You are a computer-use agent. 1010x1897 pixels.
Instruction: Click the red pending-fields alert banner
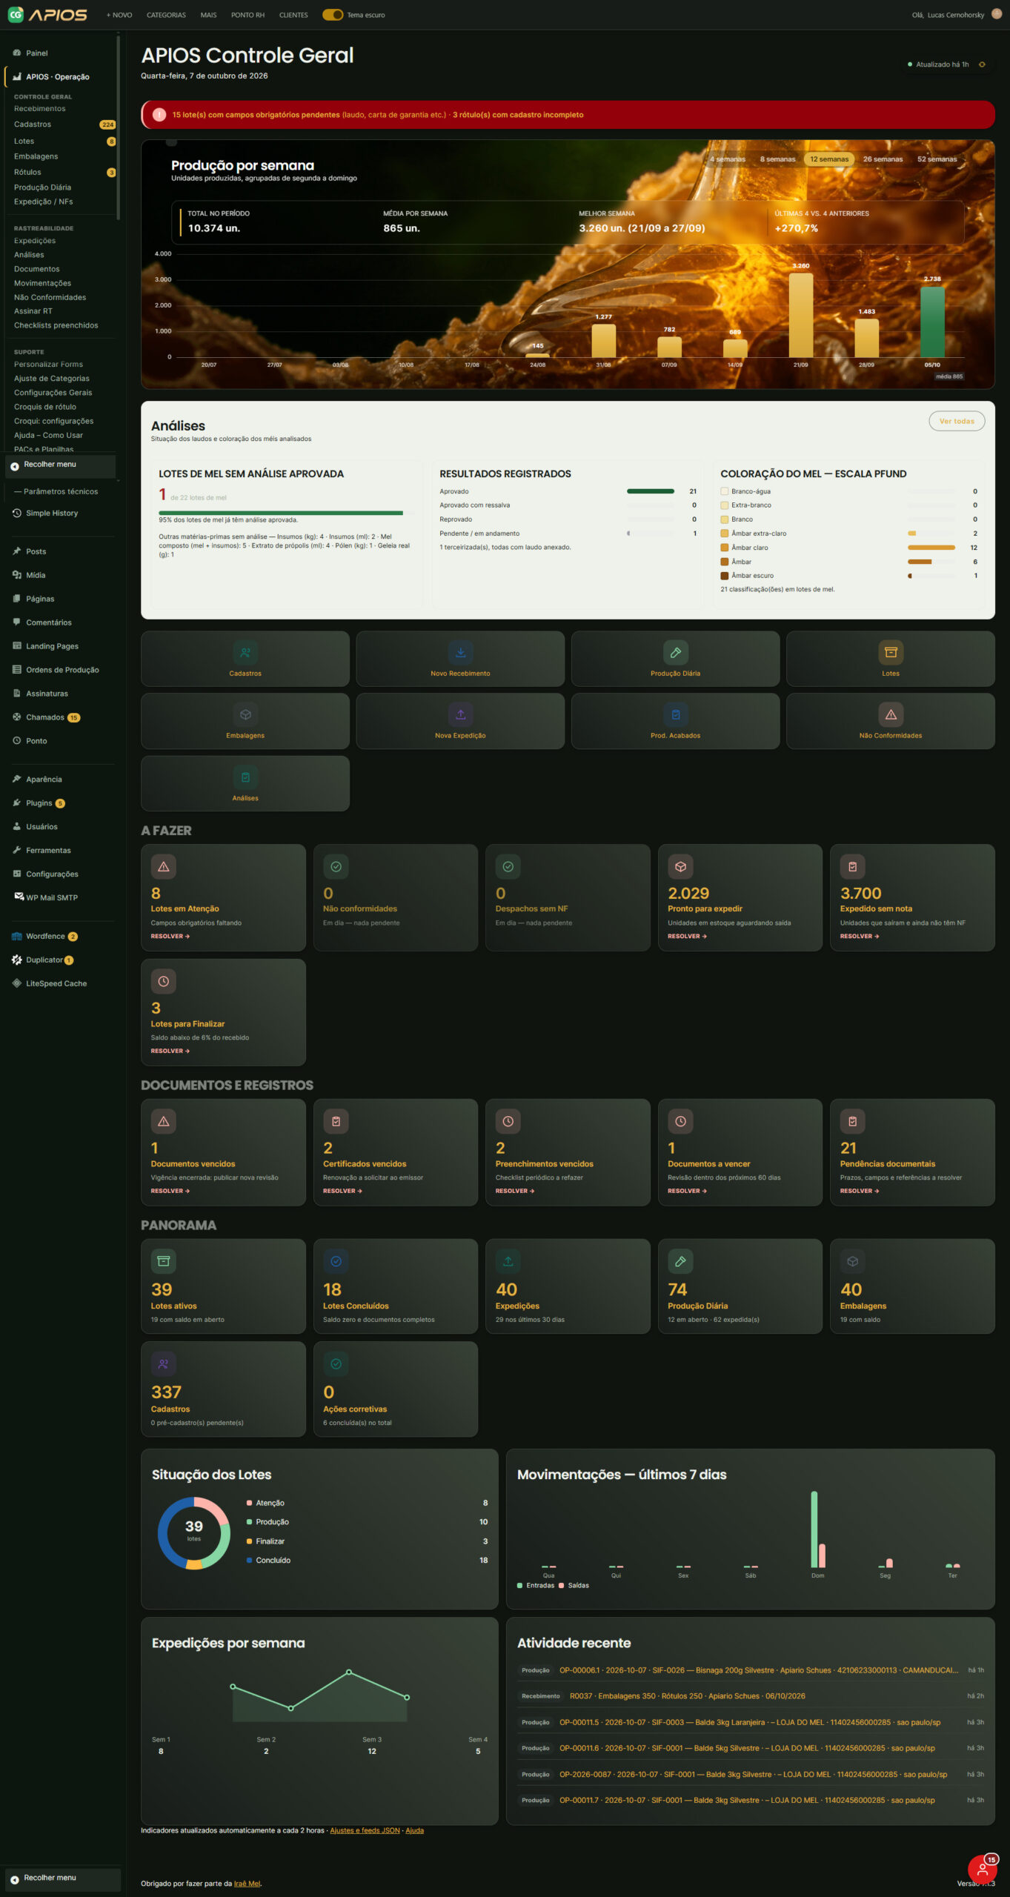[568, 115]
